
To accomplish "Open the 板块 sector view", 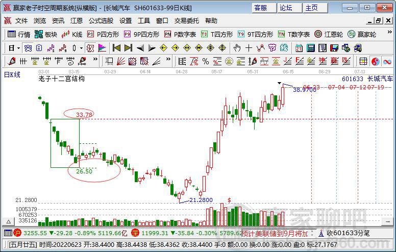I will pos(46,34).
